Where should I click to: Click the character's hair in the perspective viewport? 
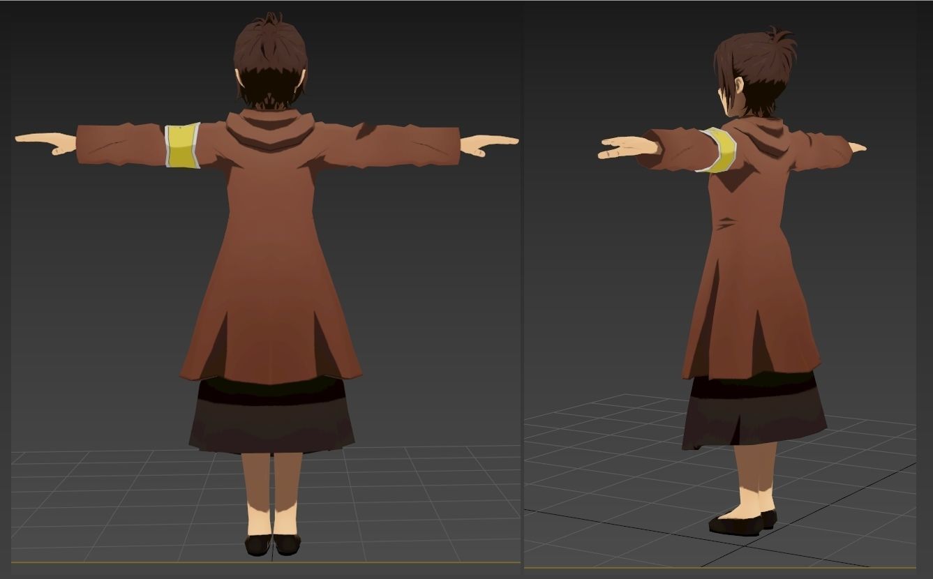pos(755,70)
